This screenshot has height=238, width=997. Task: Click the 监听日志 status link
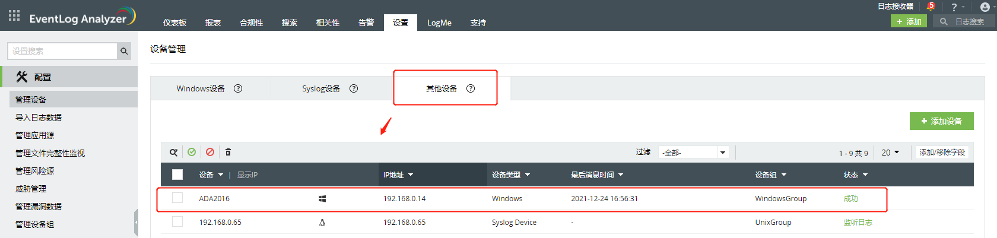[858, 223]
